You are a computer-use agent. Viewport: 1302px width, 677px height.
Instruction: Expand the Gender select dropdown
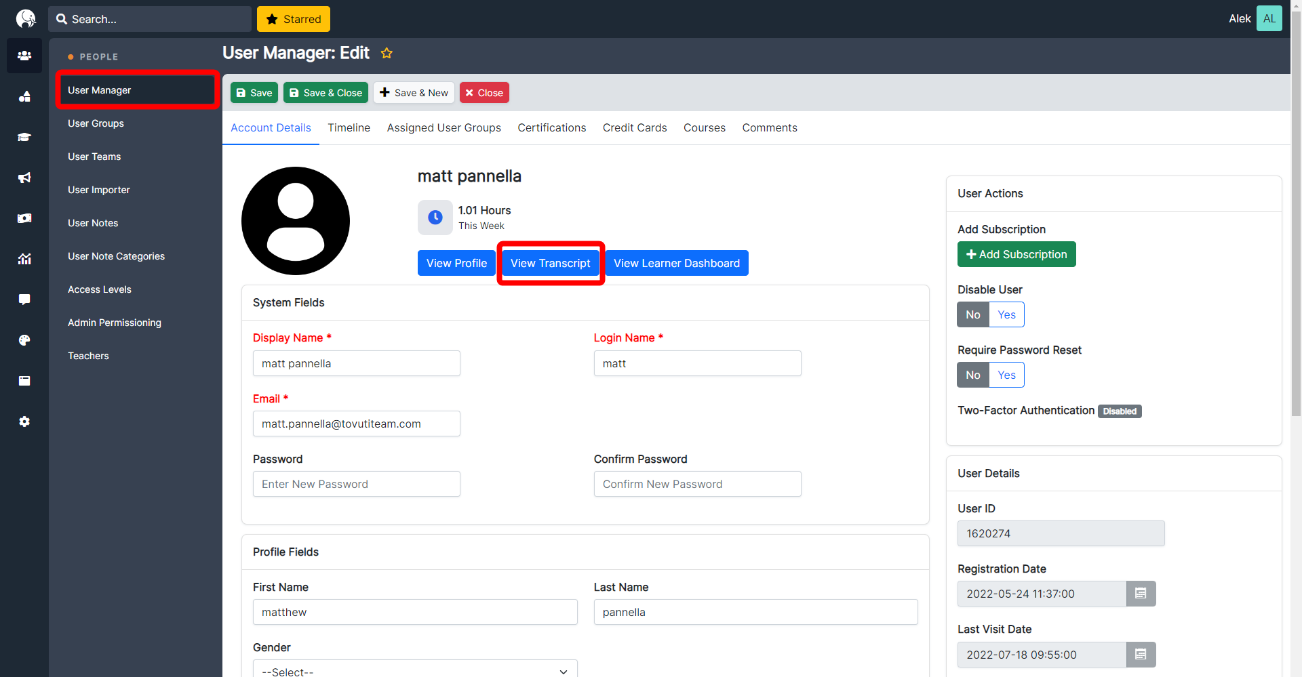click(x=415, y=669)
